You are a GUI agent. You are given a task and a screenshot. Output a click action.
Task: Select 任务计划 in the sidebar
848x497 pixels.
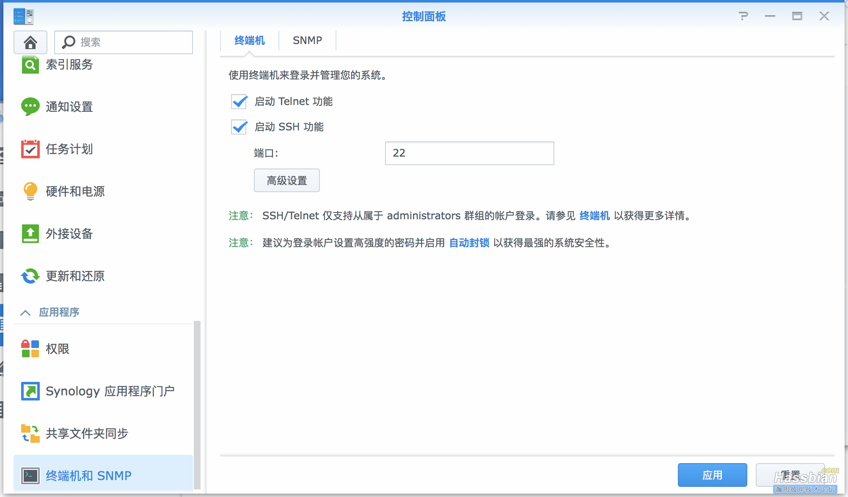point(103,149)
